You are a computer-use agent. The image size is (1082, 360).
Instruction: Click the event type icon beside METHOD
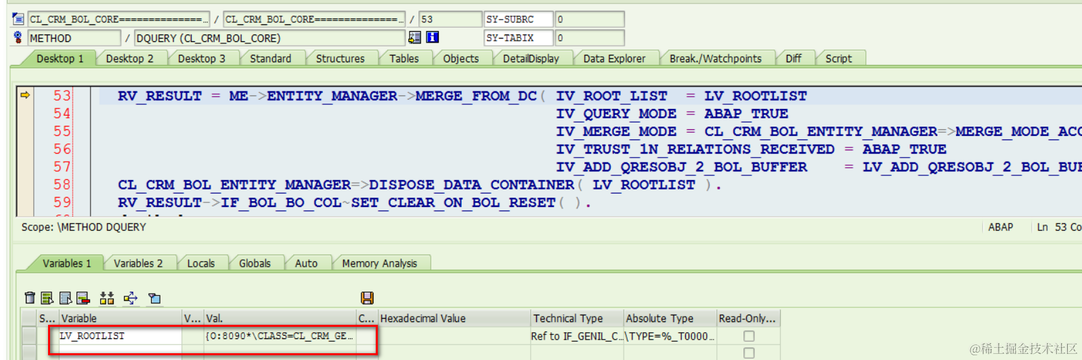[18, 38]
